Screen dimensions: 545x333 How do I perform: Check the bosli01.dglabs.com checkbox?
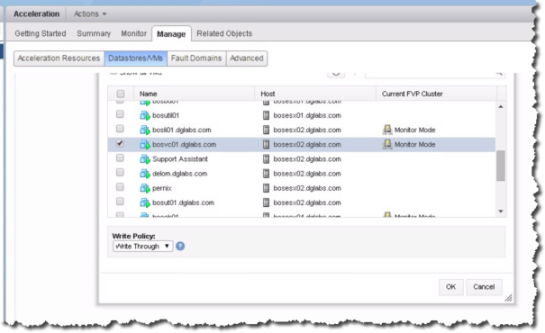click(x=120, y=129)
